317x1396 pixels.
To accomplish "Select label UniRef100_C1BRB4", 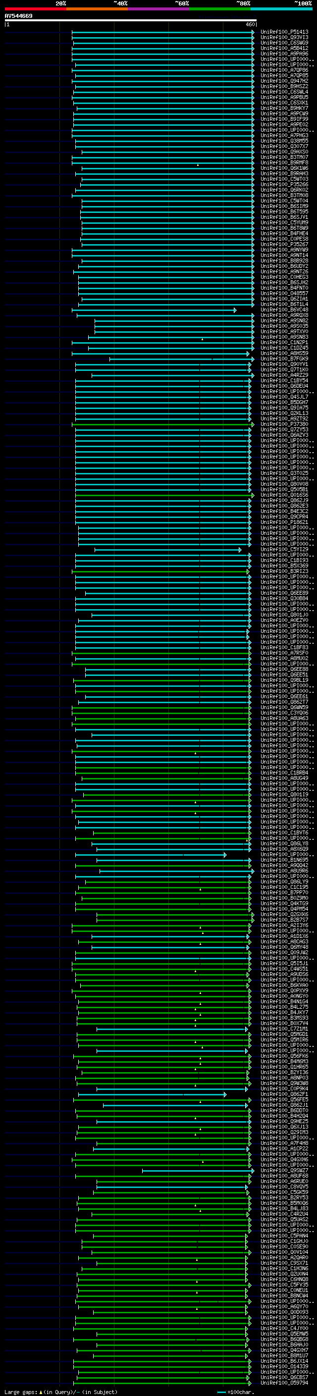I will (x=284, y=773).
